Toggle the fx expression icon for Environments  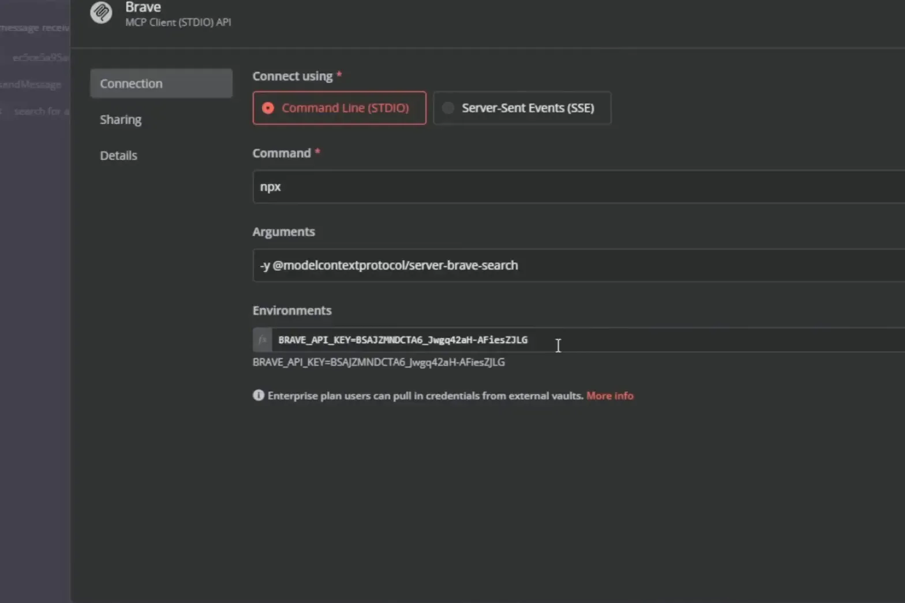(262, 340)
